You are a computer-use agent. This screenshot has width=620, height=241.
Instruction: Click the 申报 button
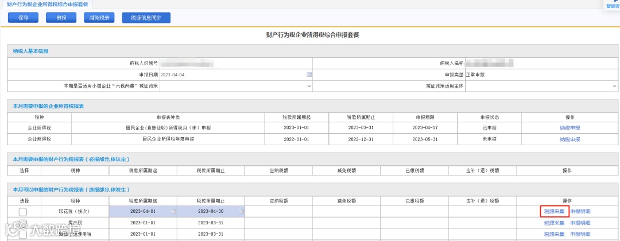[x=61, y=18]
